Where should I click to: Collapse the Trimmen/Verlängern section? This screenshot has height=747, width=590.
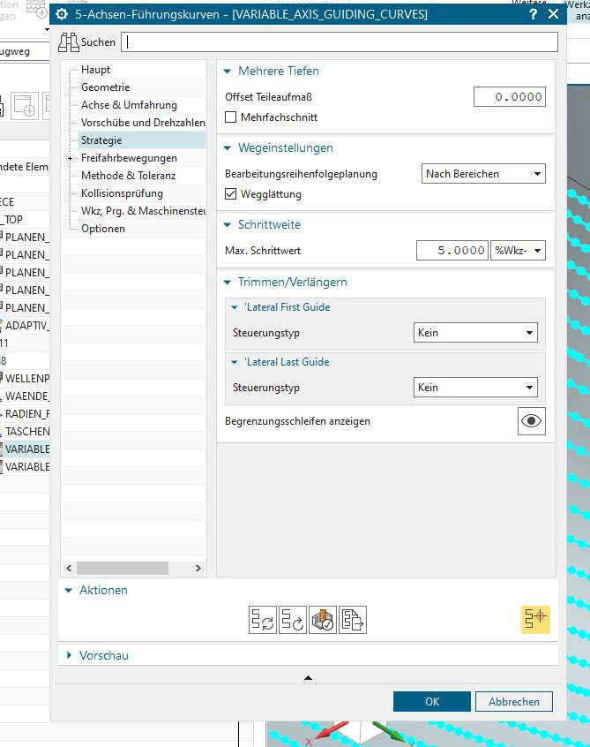click(x=228, y=283)
